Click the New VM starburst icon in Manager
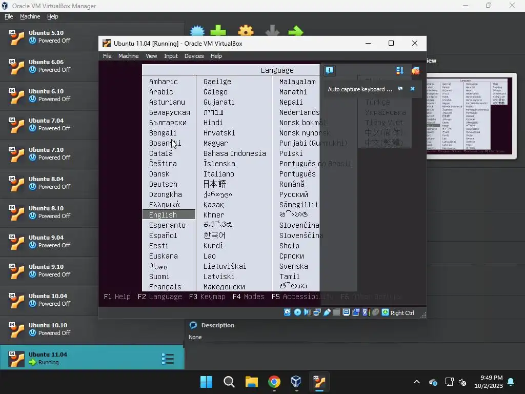The image size is (525, 394). [197, 30]
